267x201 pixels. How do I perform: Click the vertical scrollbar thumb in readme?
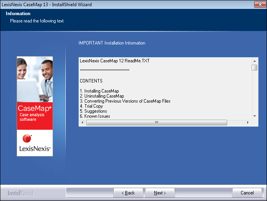254,68
